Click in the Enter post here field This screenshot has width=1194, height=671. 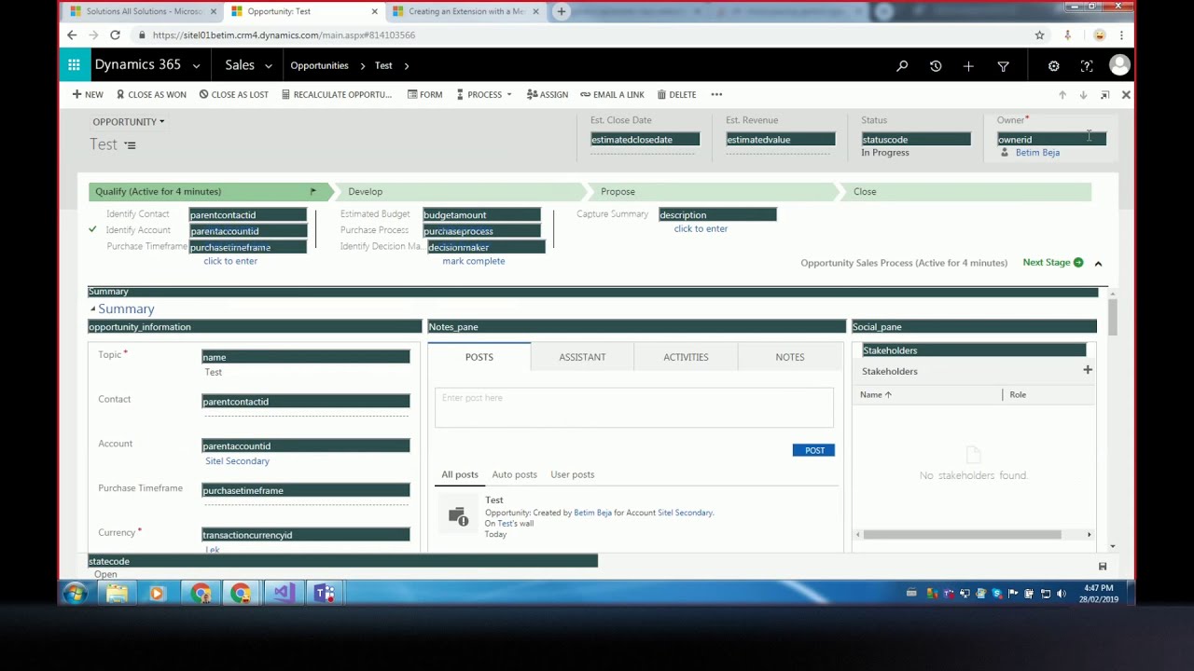[633, 408]
